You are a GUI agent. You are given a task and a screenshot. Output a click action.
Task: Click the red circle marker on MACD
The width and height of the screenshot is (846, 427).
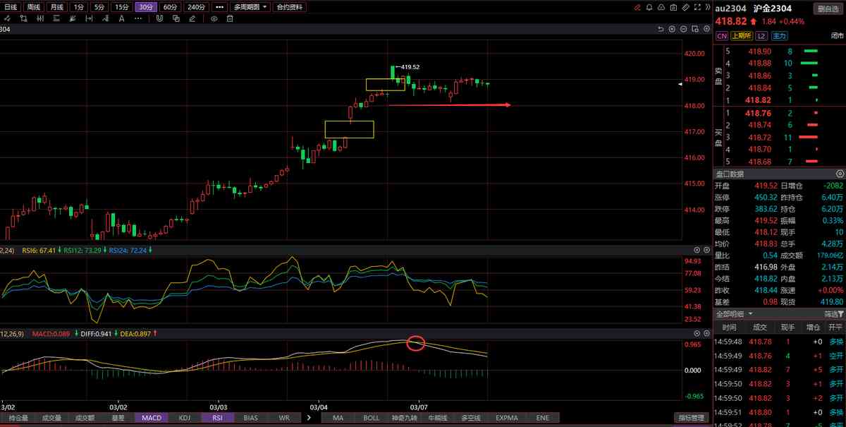point(416,344)
